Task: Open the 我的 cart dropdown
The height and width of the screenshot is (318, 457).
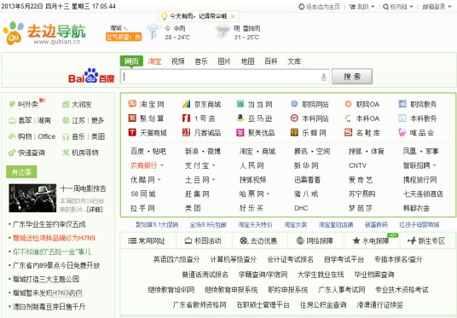Action: 362,7
